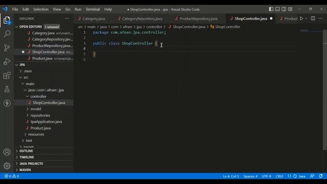Expand the resources folder
The height and width of the screenshot is (184, 327).
tap(36, 134)
